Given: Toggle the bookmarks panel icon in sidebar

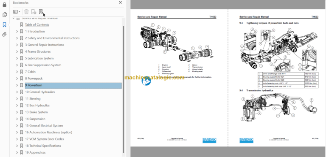Looking at the screenshot, I should [x=5, y=25].
